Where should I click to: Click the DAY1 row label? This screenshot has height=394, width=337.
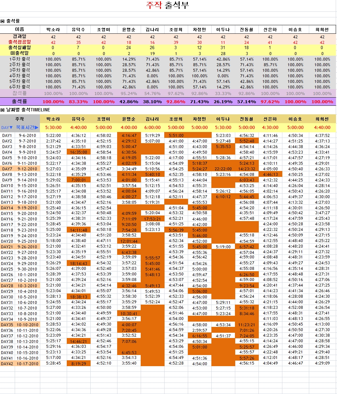[x=7, y=135]
